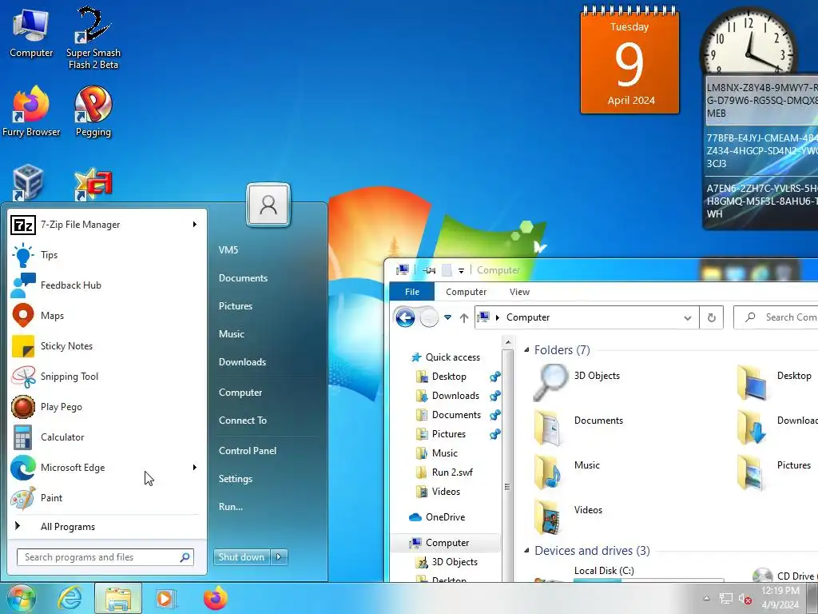Open Internet Explorer from taskbar
The width and height of the screenshot is (818, 614).
point(69,598)
